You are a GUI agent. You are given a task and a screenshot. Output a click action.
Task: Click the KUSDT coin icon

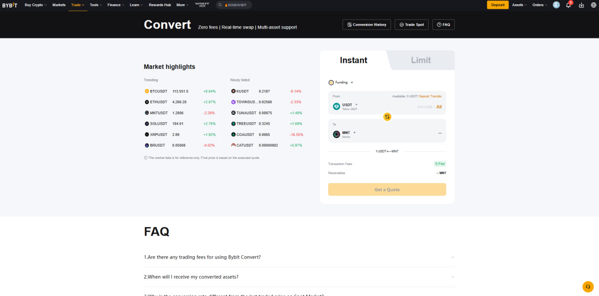pos(233,91)
